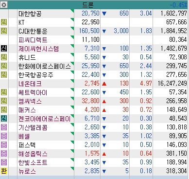Select stock 매커스
The height and width of the screenshot is (179, 189).
coord(27,110)
